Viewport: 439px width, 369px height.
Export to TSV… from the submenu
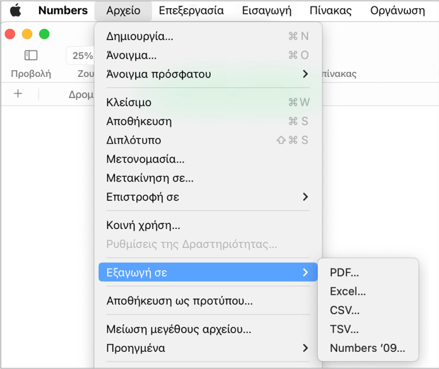pos(368,329)
